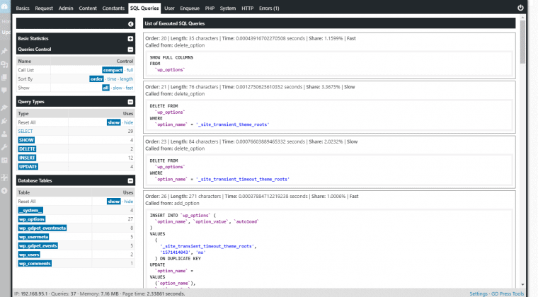Toggle the wp_usermeta table filter
Screen dimensions: 538x297
coord(33,237)
